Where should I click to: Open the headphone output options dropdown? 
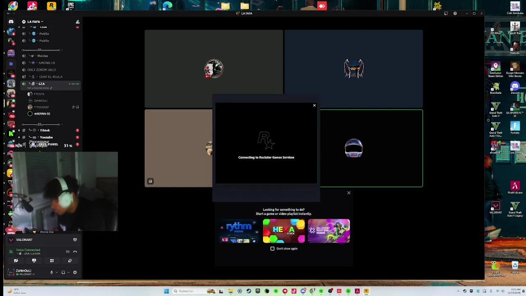(x=68, y=273)
